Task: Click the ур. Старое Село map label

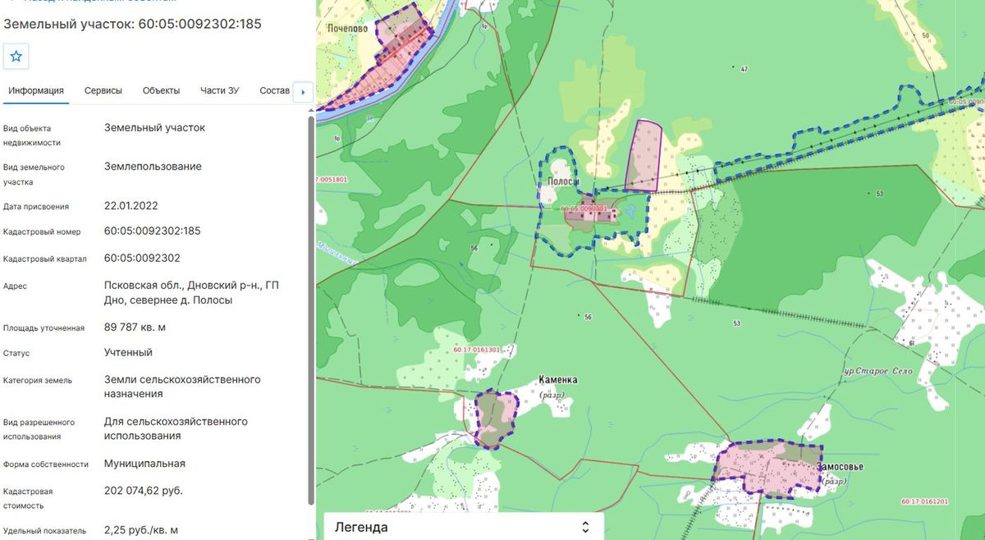Action: (878, 372)
